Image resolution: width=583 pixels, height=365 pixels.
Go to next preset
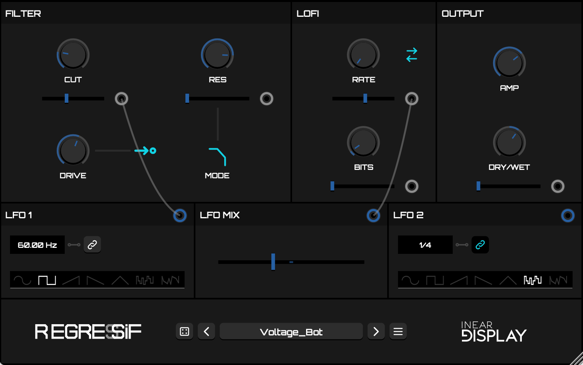[x=376, y=331]
